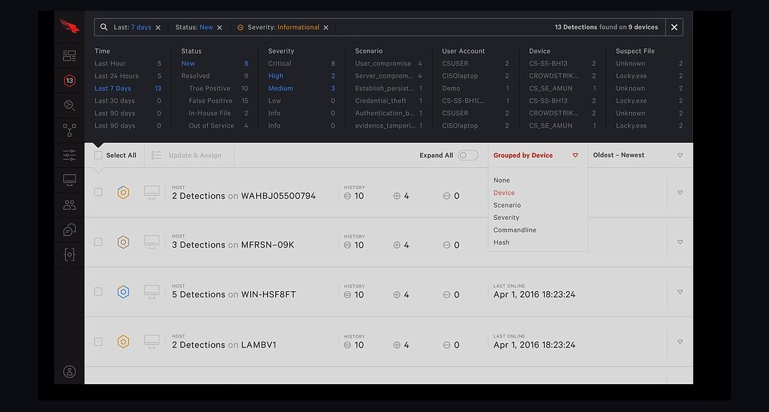Click blue severity hexagon for WIN-HSF8FT
The width and height of the screenshot is (769, 412).
point(123,291)
